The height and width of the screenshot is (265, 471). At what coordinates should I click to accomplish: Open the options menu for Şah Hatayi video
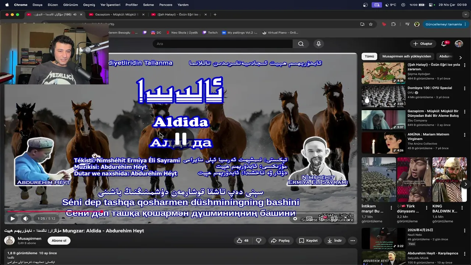[464, 65]
